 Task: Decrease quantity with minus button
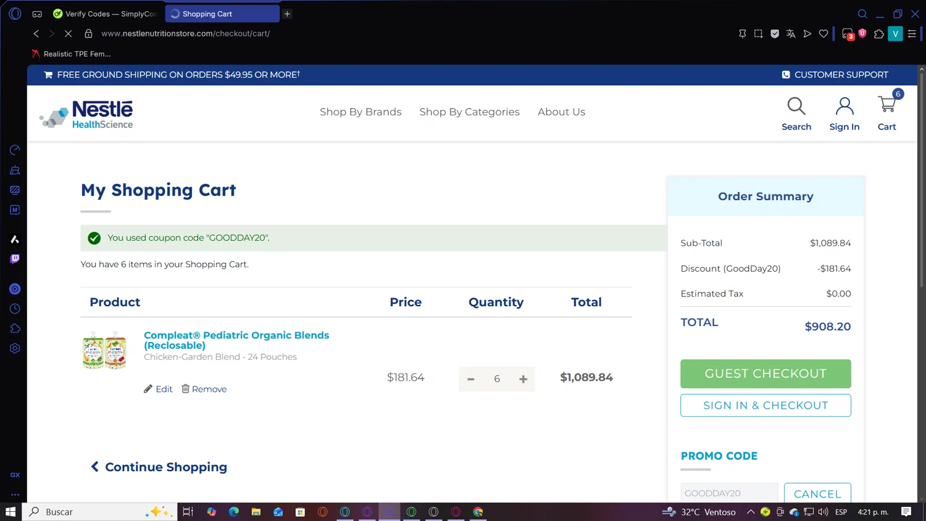click(471, 379)
